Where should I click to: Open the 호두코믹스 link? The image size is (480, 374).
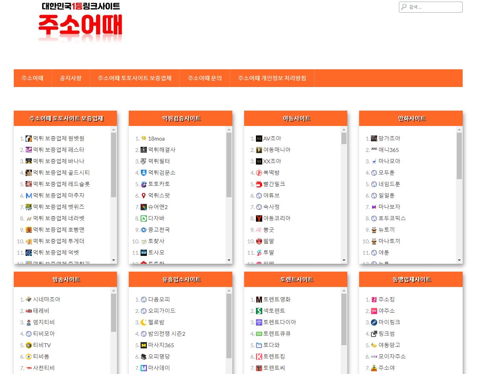click(x=392, y=218)
